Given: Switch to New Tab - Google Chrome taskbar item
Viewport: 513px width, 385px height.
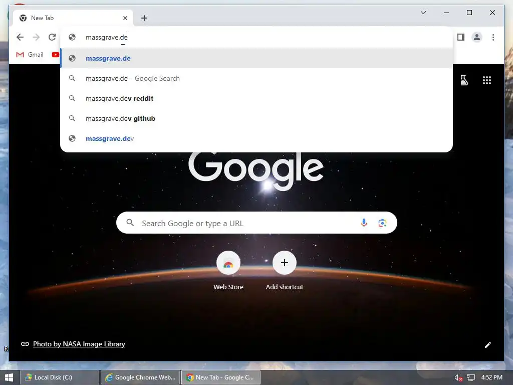Looking at the screenshot, I should pyautogui.click(x=221, y=377).
